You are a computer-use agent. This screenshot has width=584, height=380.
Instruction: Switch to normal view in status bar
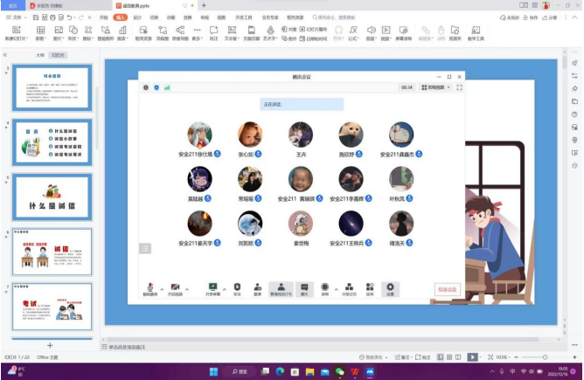pos(441,357)
